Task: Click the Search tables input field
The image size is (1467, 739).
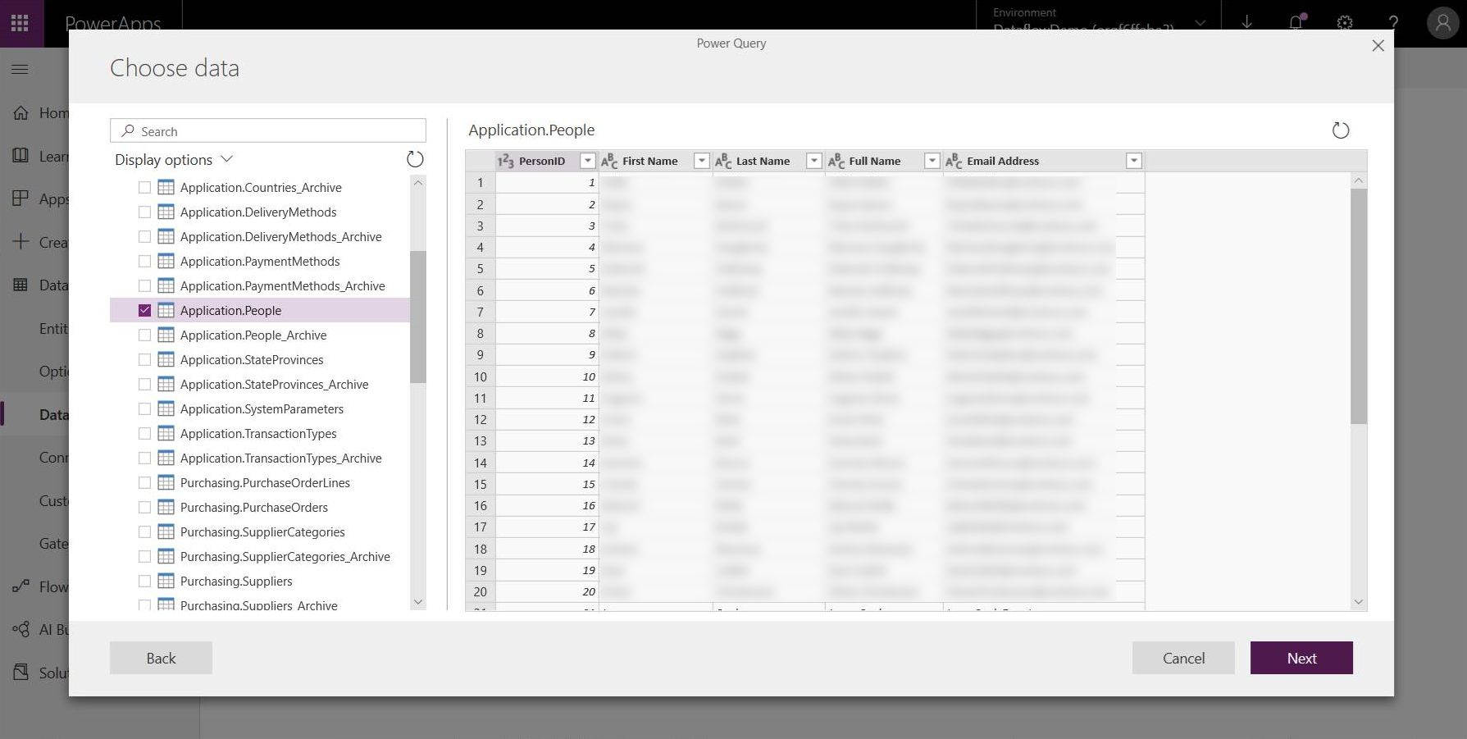Action: 268,130
